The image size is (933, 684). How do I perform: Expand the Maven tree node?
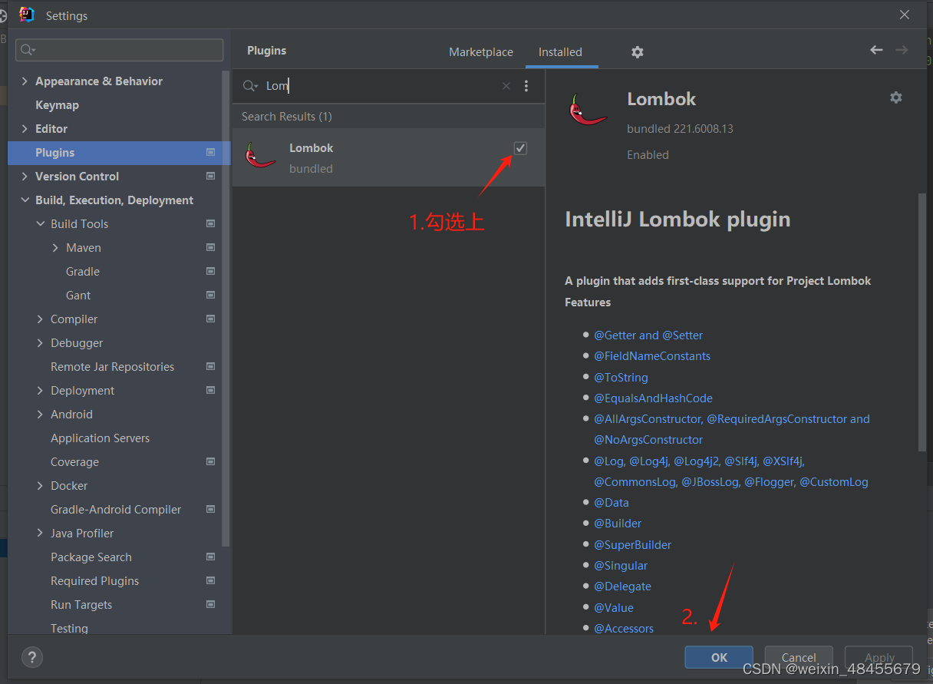[54, 247]
